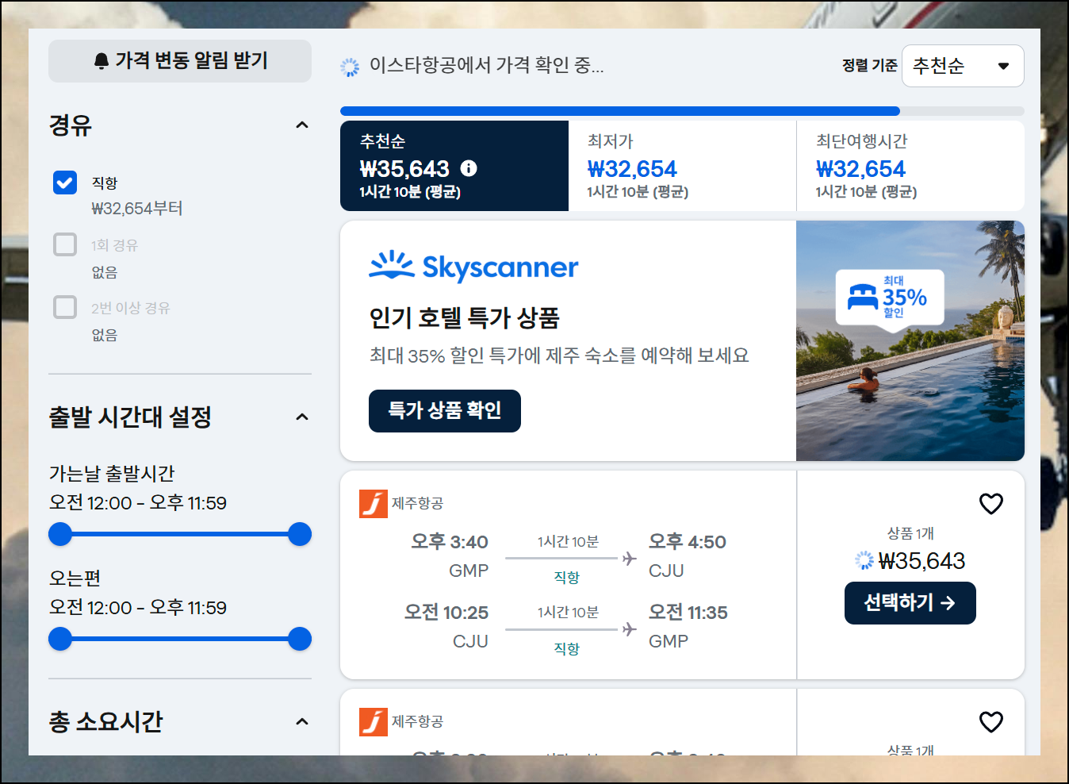Click 정렬 기준 label
1069x784 pixels.
(869, 66)
